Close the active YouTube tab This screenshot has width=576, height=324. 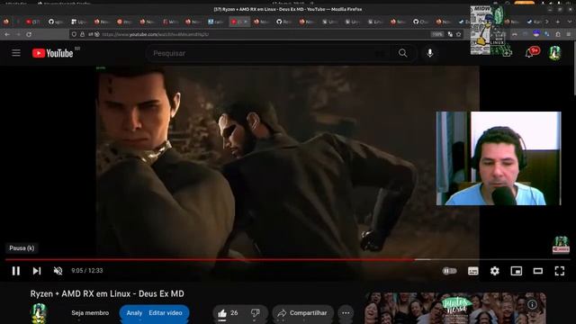(246, 22)
